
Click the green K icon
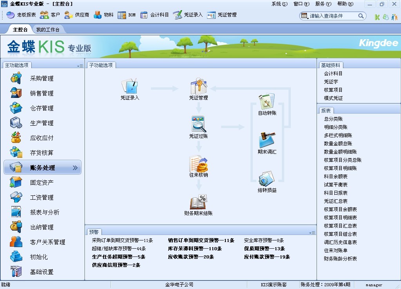coord(377,17)
